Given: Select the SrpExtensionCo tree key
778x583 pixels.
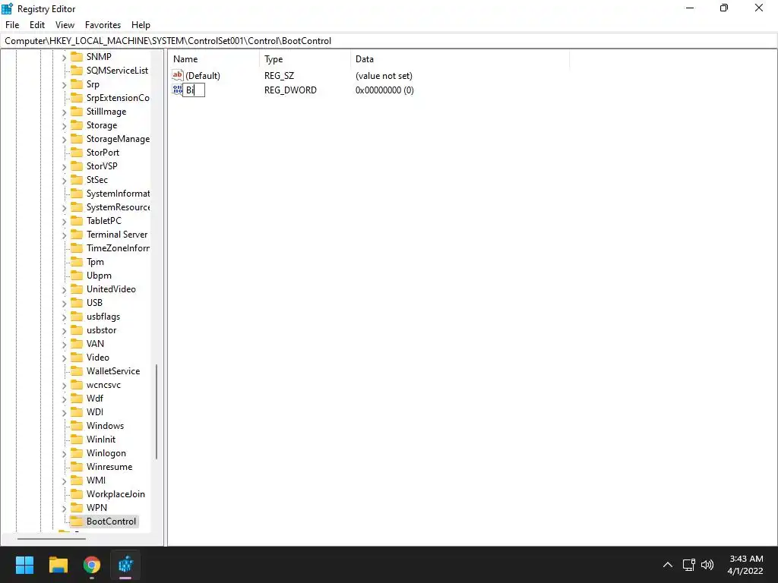Looking at the screenshot, I should [x=118, y=98].
